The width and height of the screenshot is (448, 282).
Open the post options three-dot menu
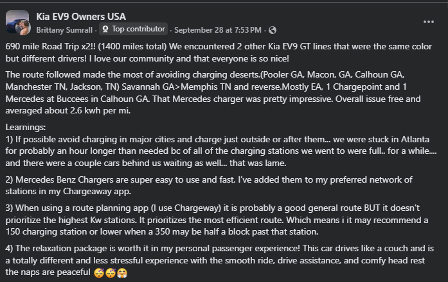pos(429,22)
